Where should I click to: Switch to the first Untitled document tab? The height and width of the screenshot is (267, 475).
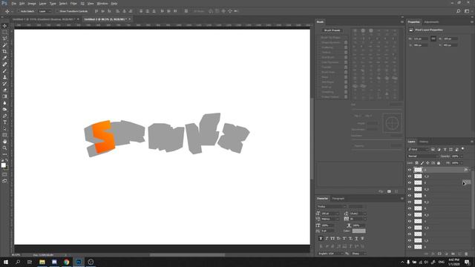click(x=43, y=19)
